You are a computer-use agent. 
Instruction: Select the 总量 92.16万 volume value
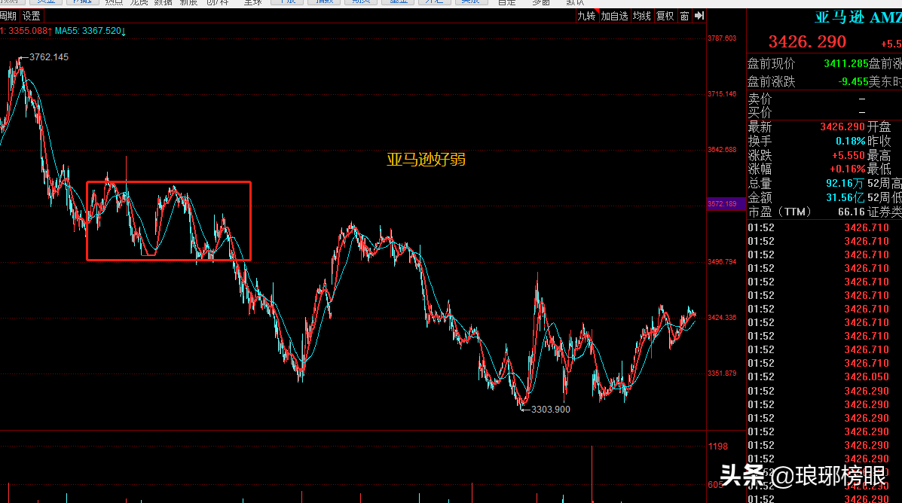[845, 184]
